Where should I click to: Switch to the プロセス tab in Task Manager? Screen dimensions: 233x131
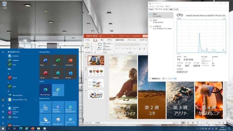point(151,9)
